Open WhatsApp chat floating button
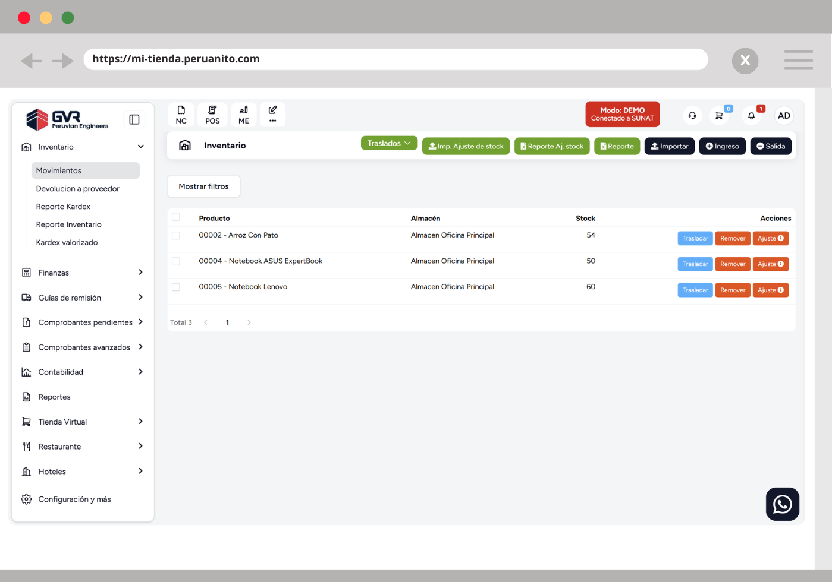The height and width of the screenshot is (582, 832). [783, 504]
